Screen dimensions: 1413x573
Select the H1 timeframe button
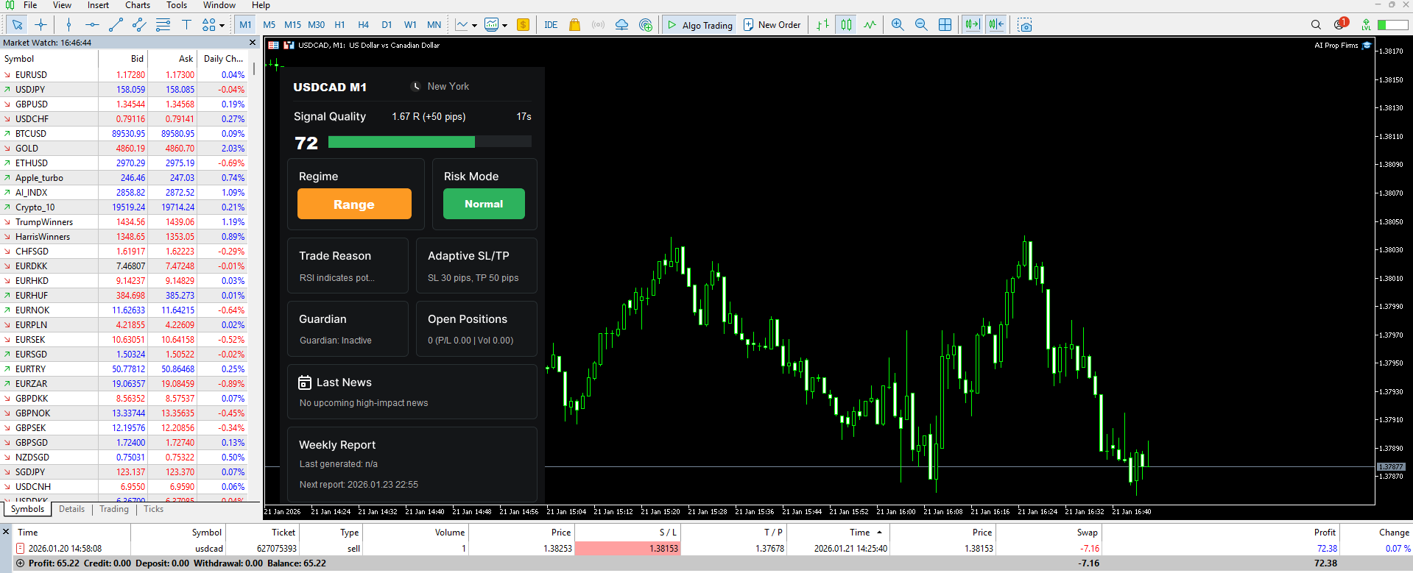click(339, 25)
